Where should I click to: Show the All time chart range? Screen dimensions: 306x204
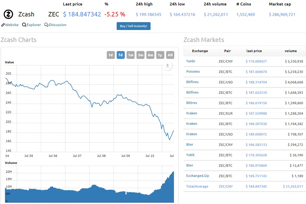pos(170,55)
